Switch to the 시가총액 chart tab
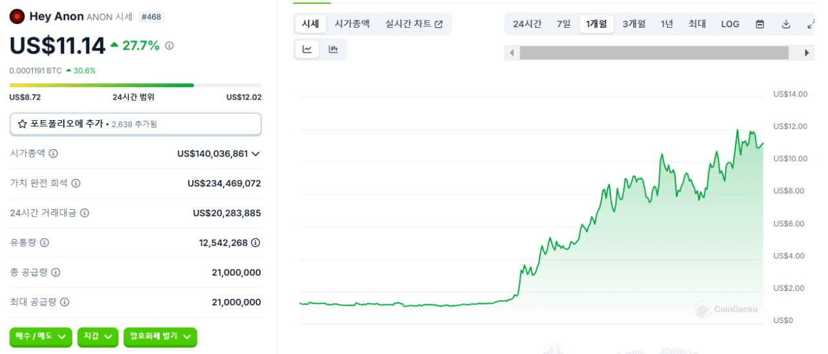The width and height of the screenshot is (828, 354). (x=353, y=24)
